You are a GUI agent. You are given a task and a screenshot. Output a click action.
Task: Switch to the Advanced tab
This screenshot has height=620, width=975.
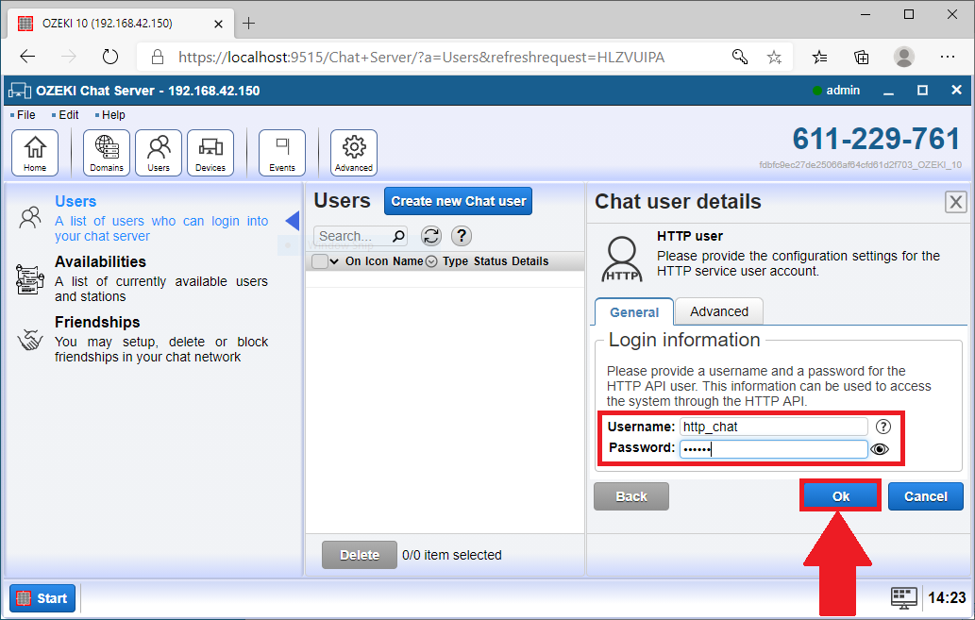(718, 311)
